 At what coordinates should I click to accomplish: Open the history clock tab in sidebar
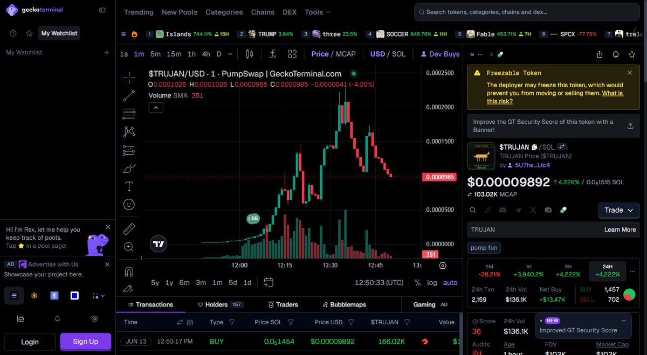[13, 33]
